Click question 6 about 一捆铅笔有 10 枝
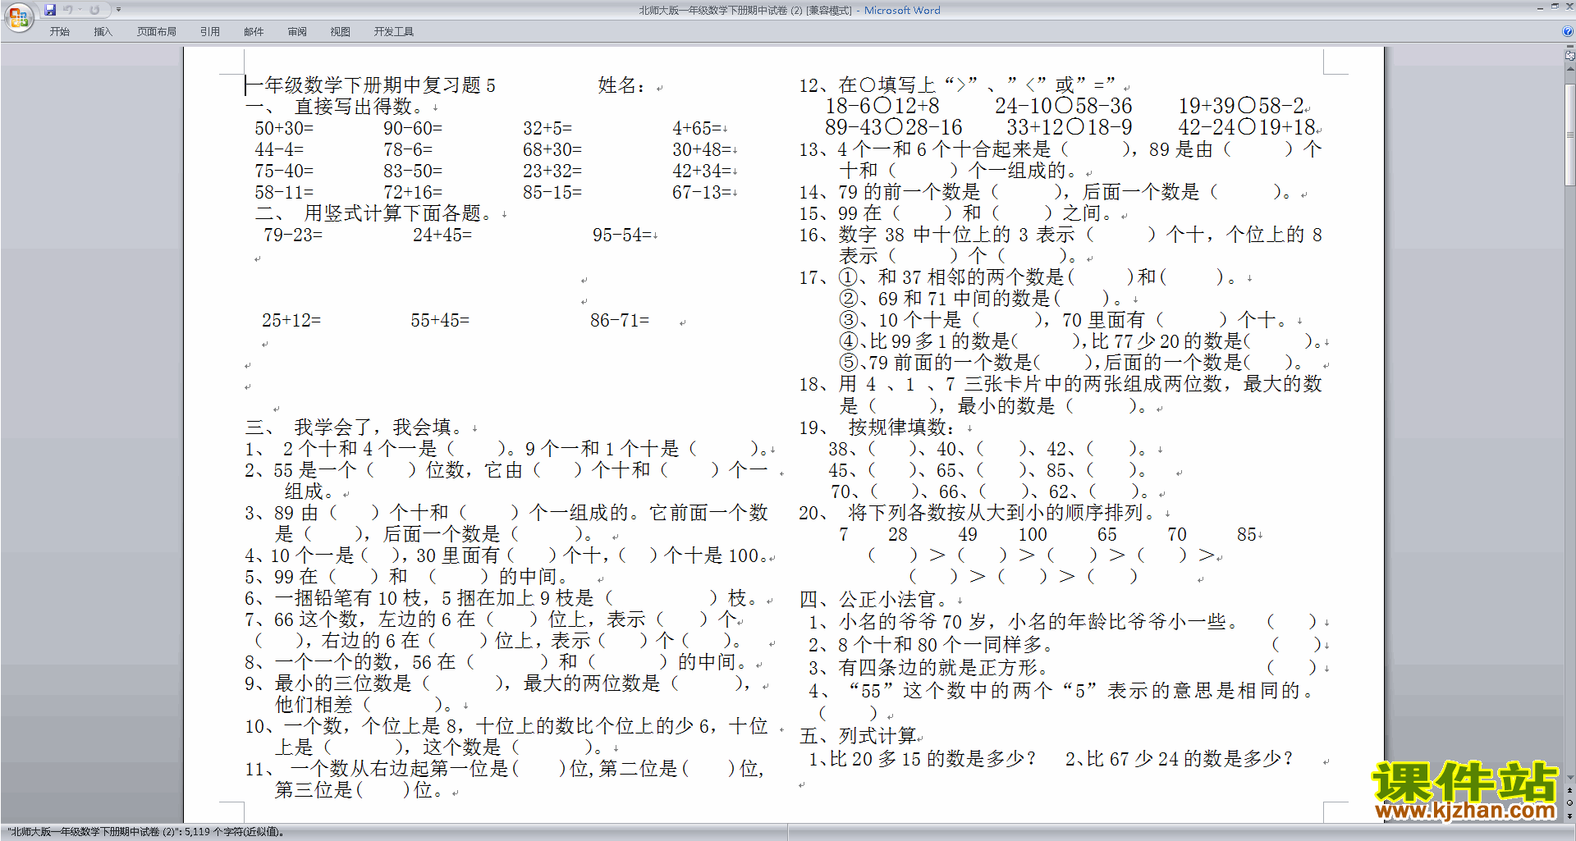This screenshot has height=841, width=1576. click(500, 598)
